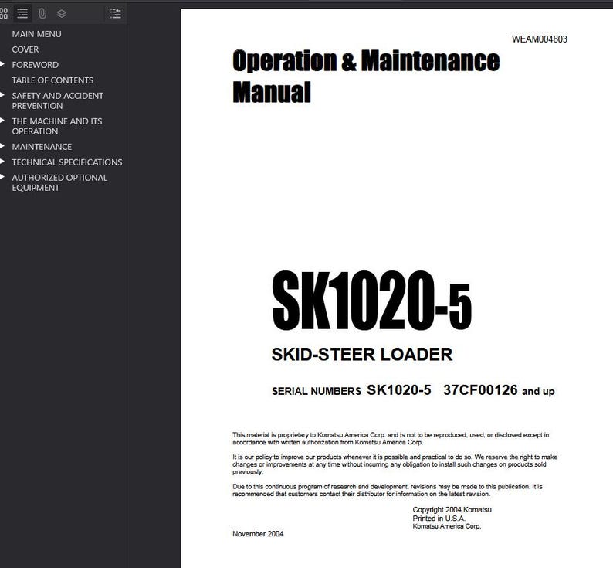Expand AUTHORIZED OPTIONAL EQUIPMENT bookmark
The image size is (613, 568).
2,177
